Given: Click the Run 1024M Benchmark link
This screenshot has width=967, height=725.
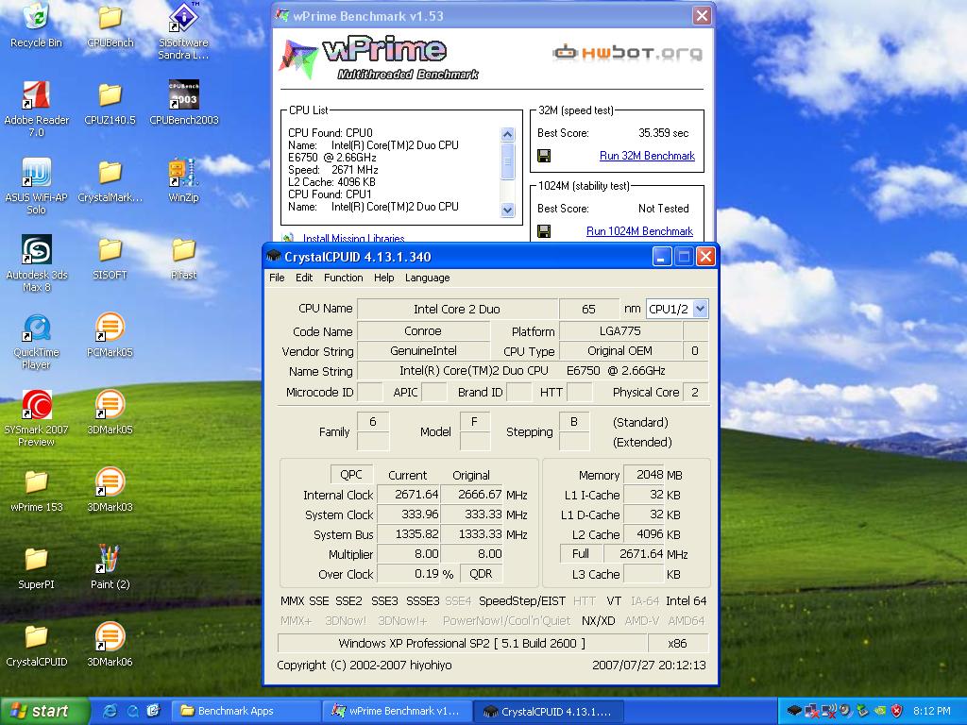Looking at the screenshot, I should pyautogui.click(x=639, y=231).
